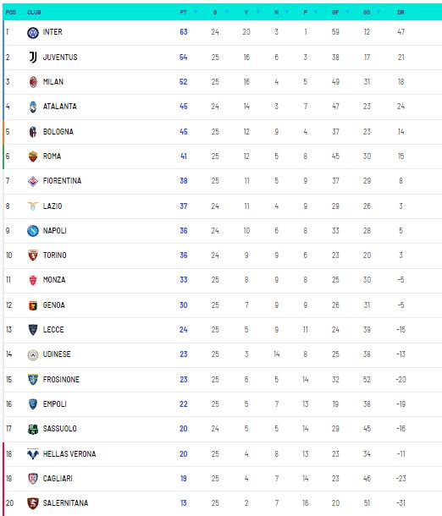This screenshot has width=442, height=516.
Task: Click the DR column header
Action: click(x=401, y=12)
